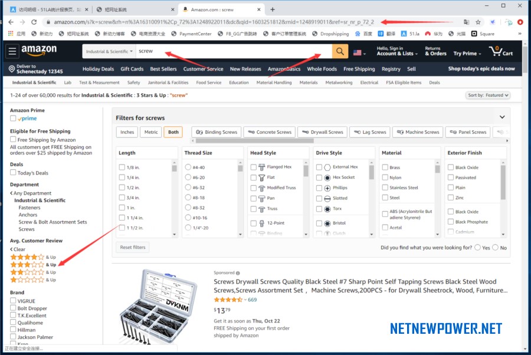Click the Thread Size list down arrow
The image size is (531, 355).
click(240, 234)
